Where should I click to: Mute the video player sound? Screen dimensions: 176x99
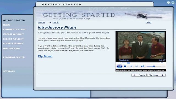[142, 66]
